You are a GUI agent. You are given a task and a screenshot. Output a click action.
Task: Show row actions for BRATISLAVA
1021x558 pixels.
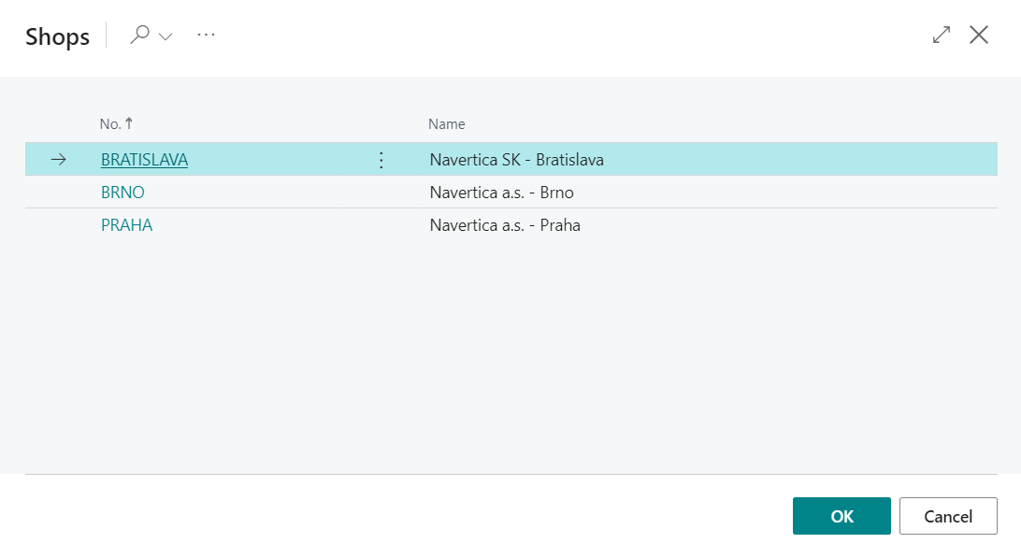[381, 160]
